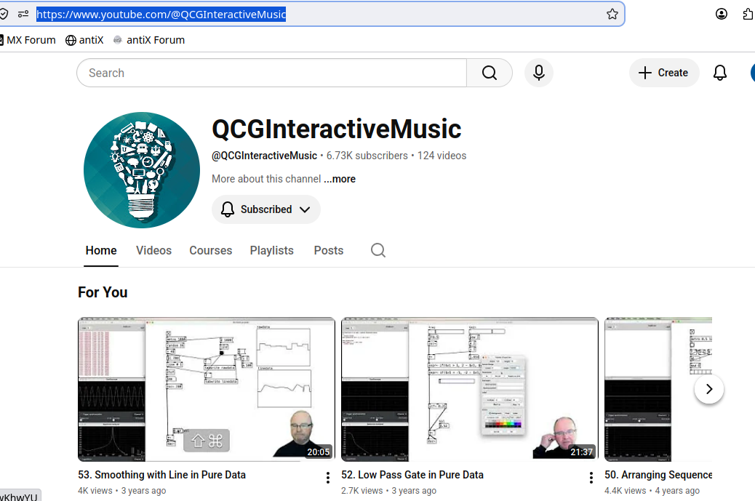Open thumbnail of 52. Low Pass Gate
Image resolution: width=755 pixels, height=501 pixels.
pyautogui.click(x=470, y=389)
